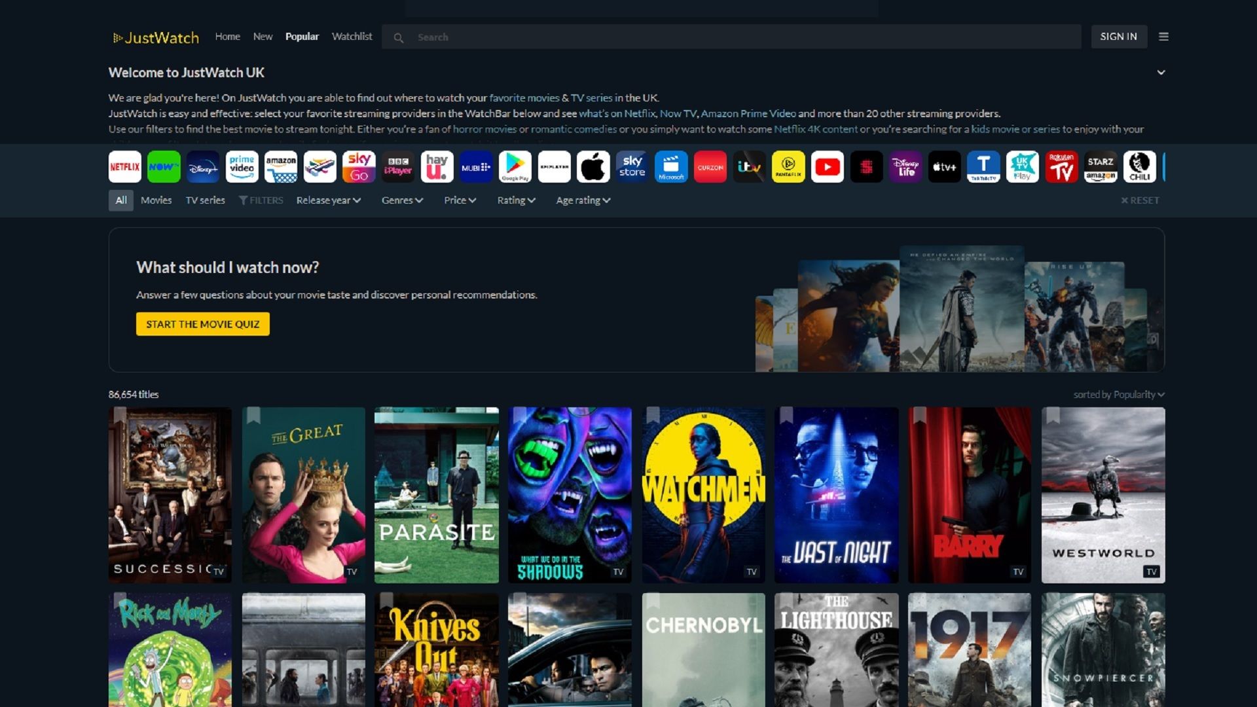Toggle watchlist bookmark on Westworld poster
Screen dimensions: 1257x707
point(1053,415)
